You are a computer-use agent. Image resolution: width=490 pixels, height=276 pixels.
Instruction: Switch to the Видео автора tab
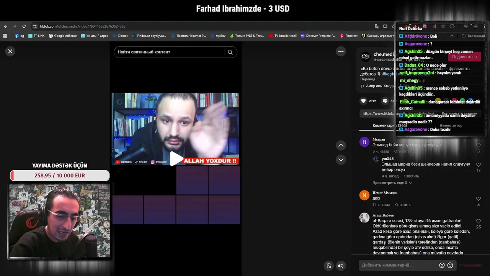451,125
